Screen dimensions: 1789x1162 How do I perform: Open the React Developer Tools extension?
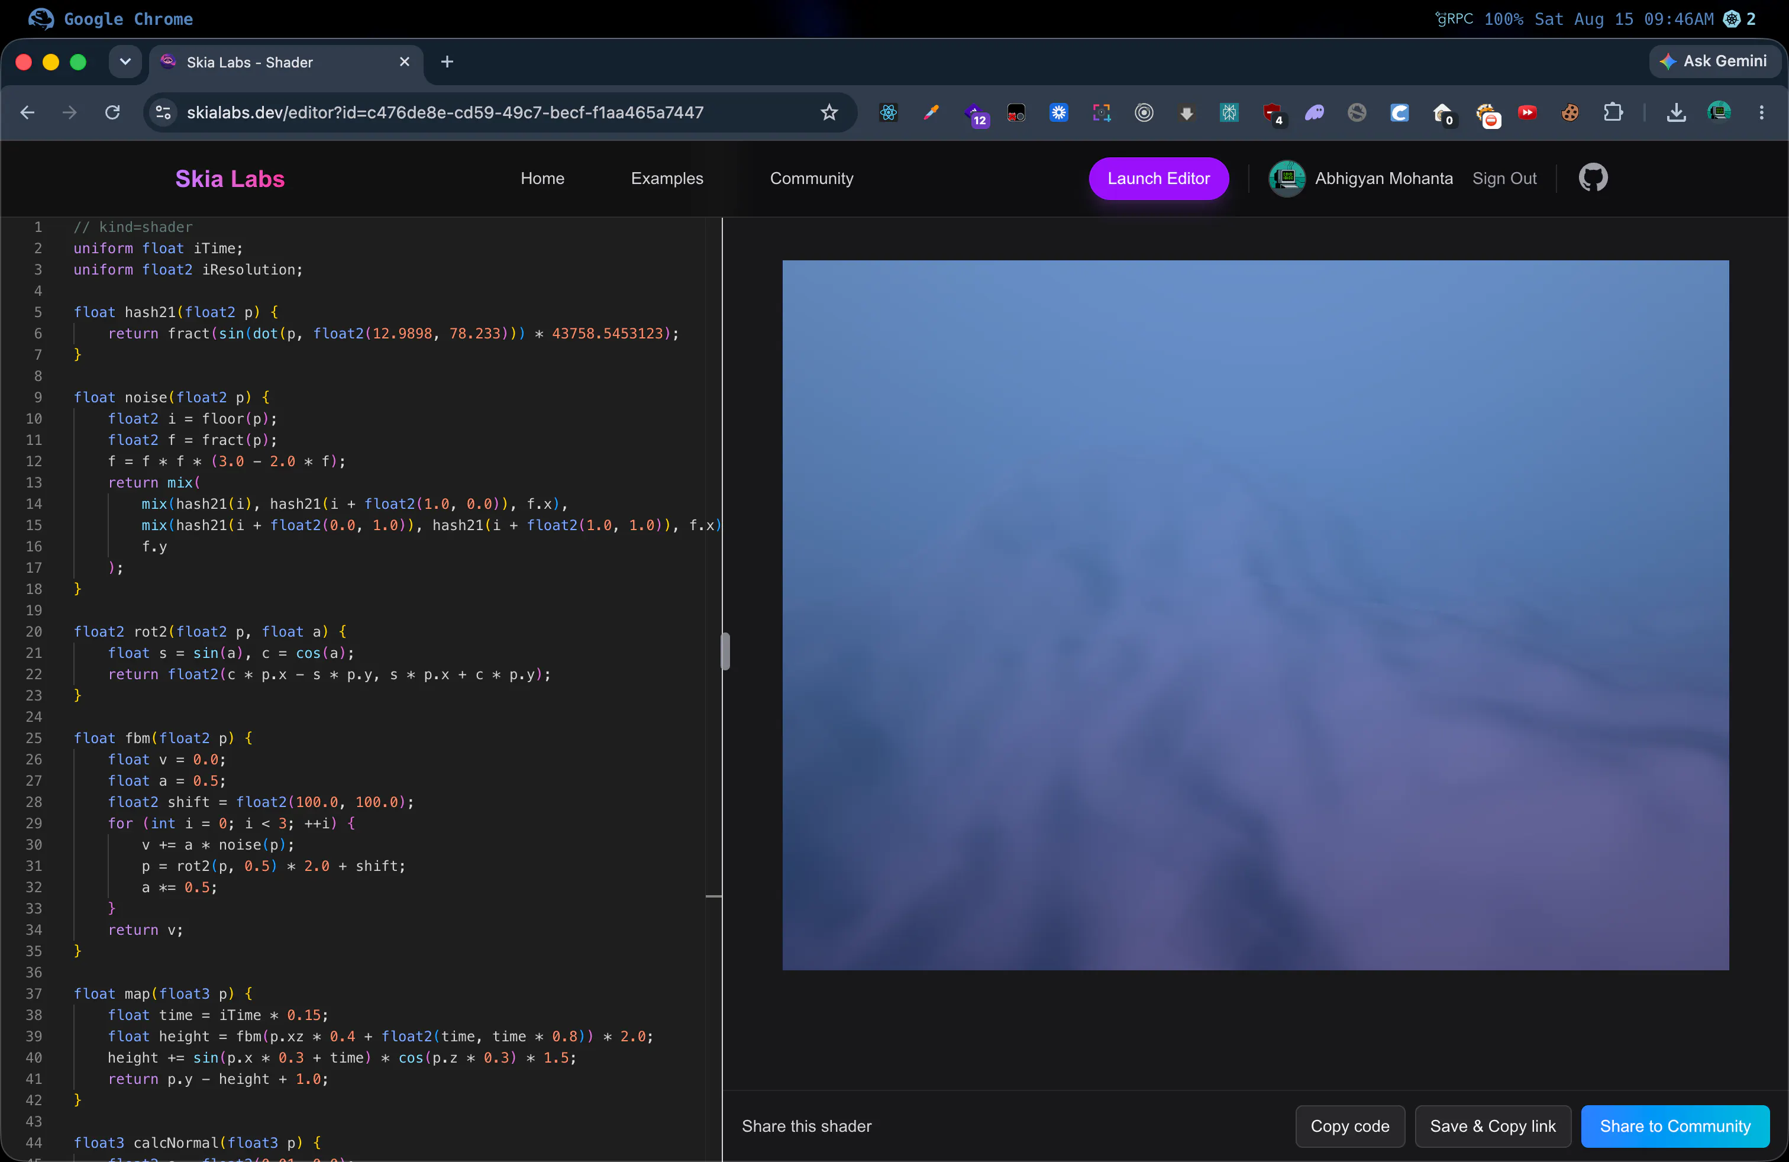[x=889, y=113]
